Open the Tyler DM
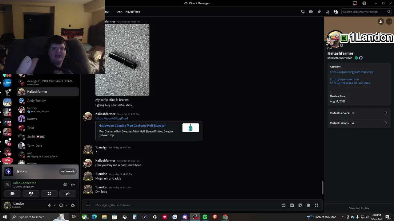 [x=48, y=128]
